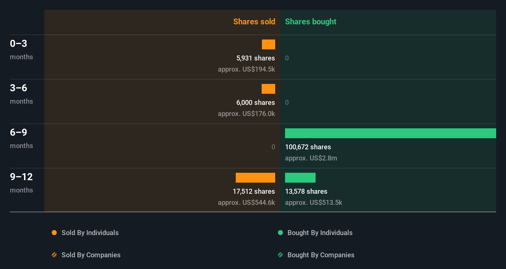Click the 100,672 shares value
This screenshot has height=269, width=506.
point(308,147)
